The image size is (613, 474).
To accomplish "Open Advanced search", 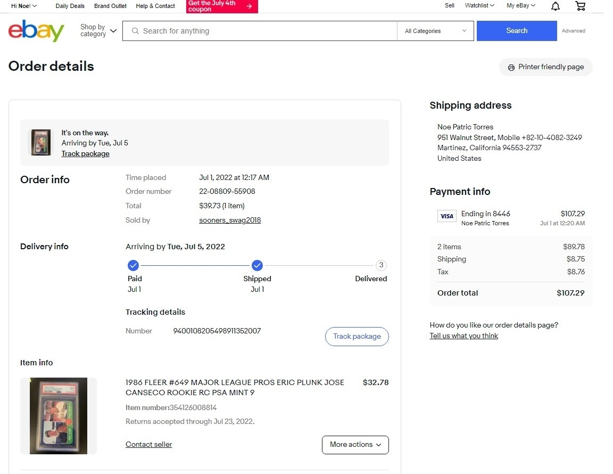I will click(x=573, y=30).
